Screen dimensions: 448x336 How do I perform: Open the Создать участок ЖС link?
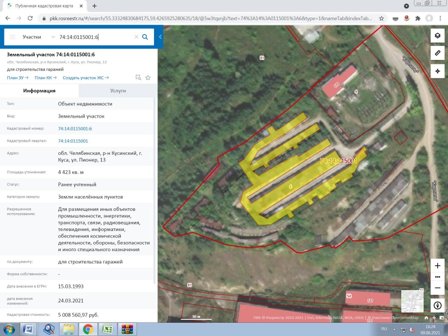coord(86,78)
